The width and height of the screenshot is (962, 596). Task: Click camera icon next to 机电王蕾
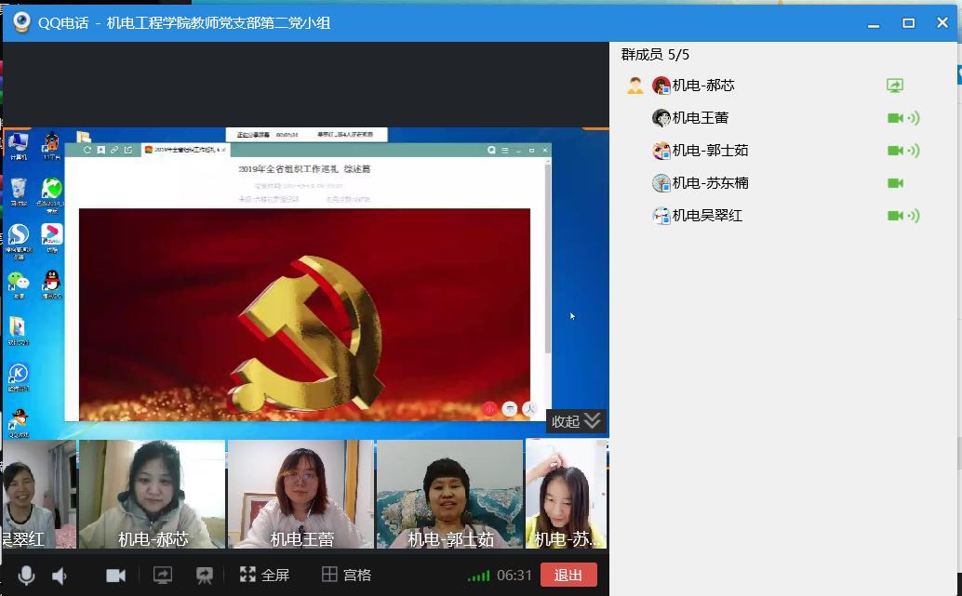[895, 118]
